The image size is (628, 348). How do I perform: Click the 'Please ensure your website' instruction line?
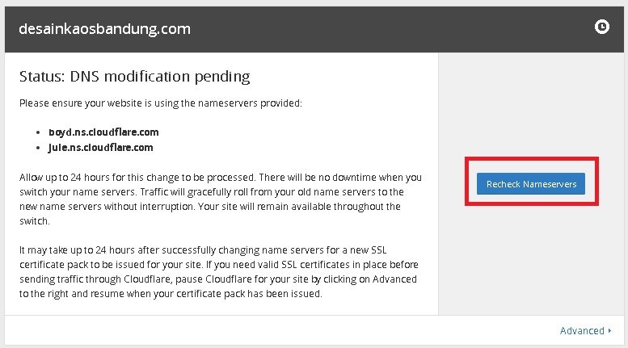pos(160,103)
